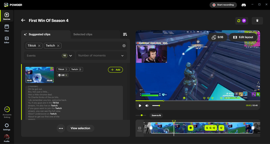The image size is (270, 144).
Task: Open the Sources sidebar section
Action: pyautogui.click(x=7, y=16)
